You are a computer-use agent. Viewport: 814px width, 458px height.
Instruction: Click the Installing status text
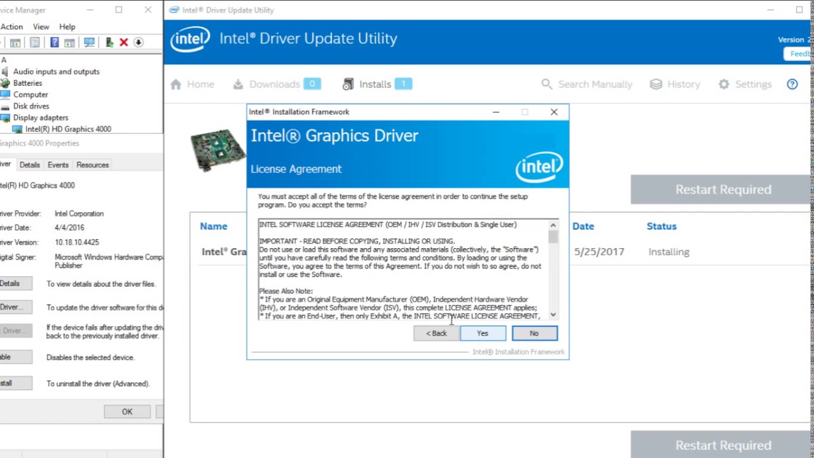click(x=668, y=252)
